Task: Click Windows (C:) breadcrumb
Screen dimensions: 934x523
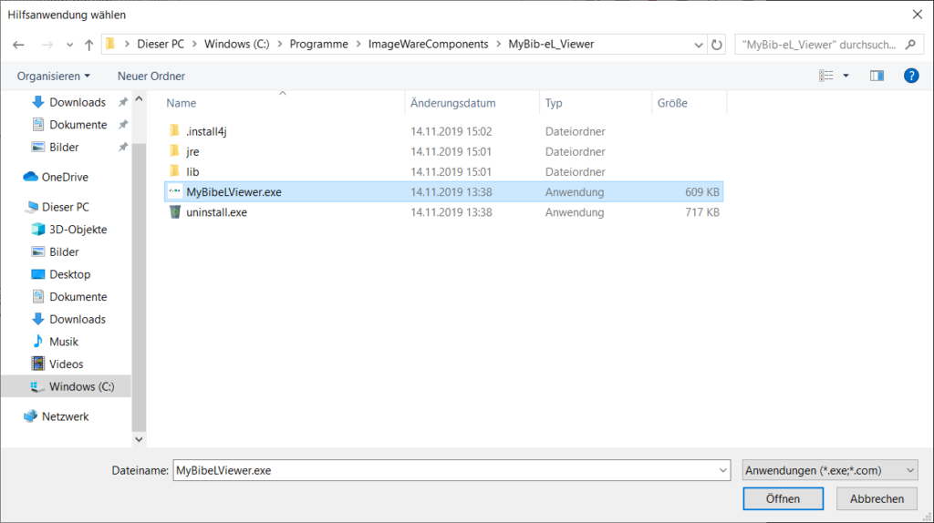Action: pos(237,45)
